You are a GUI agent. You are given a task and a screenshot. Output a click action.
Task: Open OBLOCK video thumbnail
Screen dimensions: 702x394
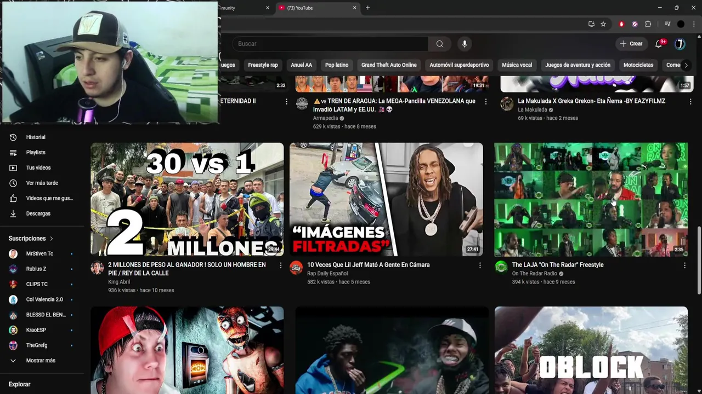click(x=591, y=350)
